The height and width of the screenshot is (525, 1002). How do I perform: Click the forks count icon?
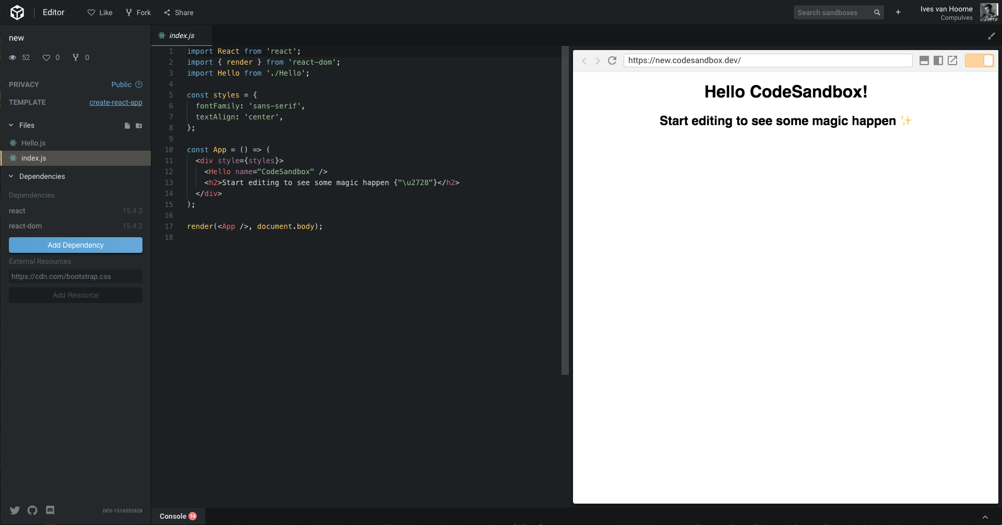(76, 57)
